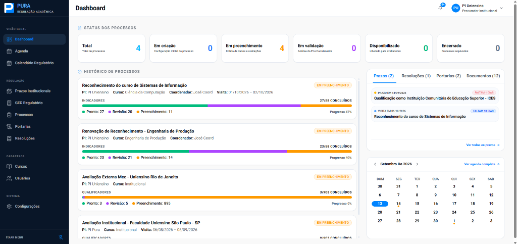Click Progresso 47% text
Screen dimensions: 517x244
[x=341, y=112]
